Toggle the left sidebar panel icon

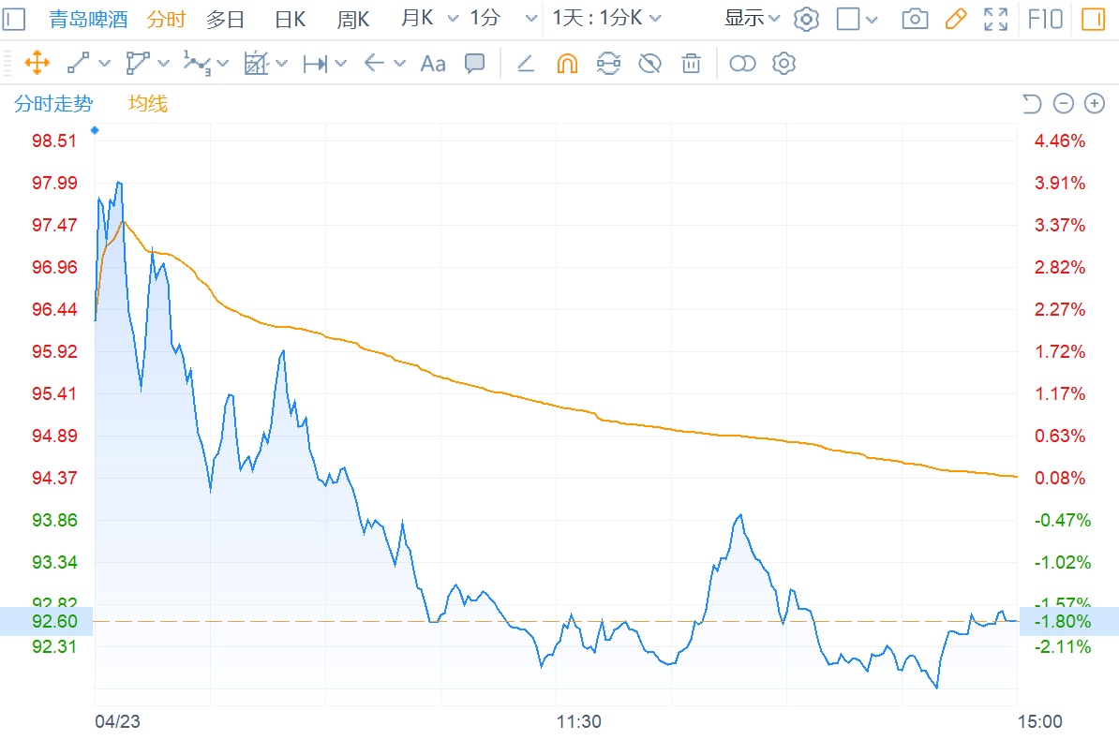pyautogui.click(x=13, y=19)
